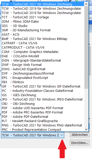The width and height of the screenshot is (92, 160).
Task: Click the format list scrollbar thumb
Action: click(x=86, y=48)
